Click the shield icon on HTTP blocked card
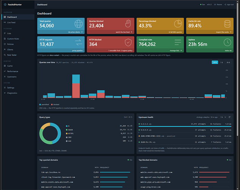 point(128,42)
